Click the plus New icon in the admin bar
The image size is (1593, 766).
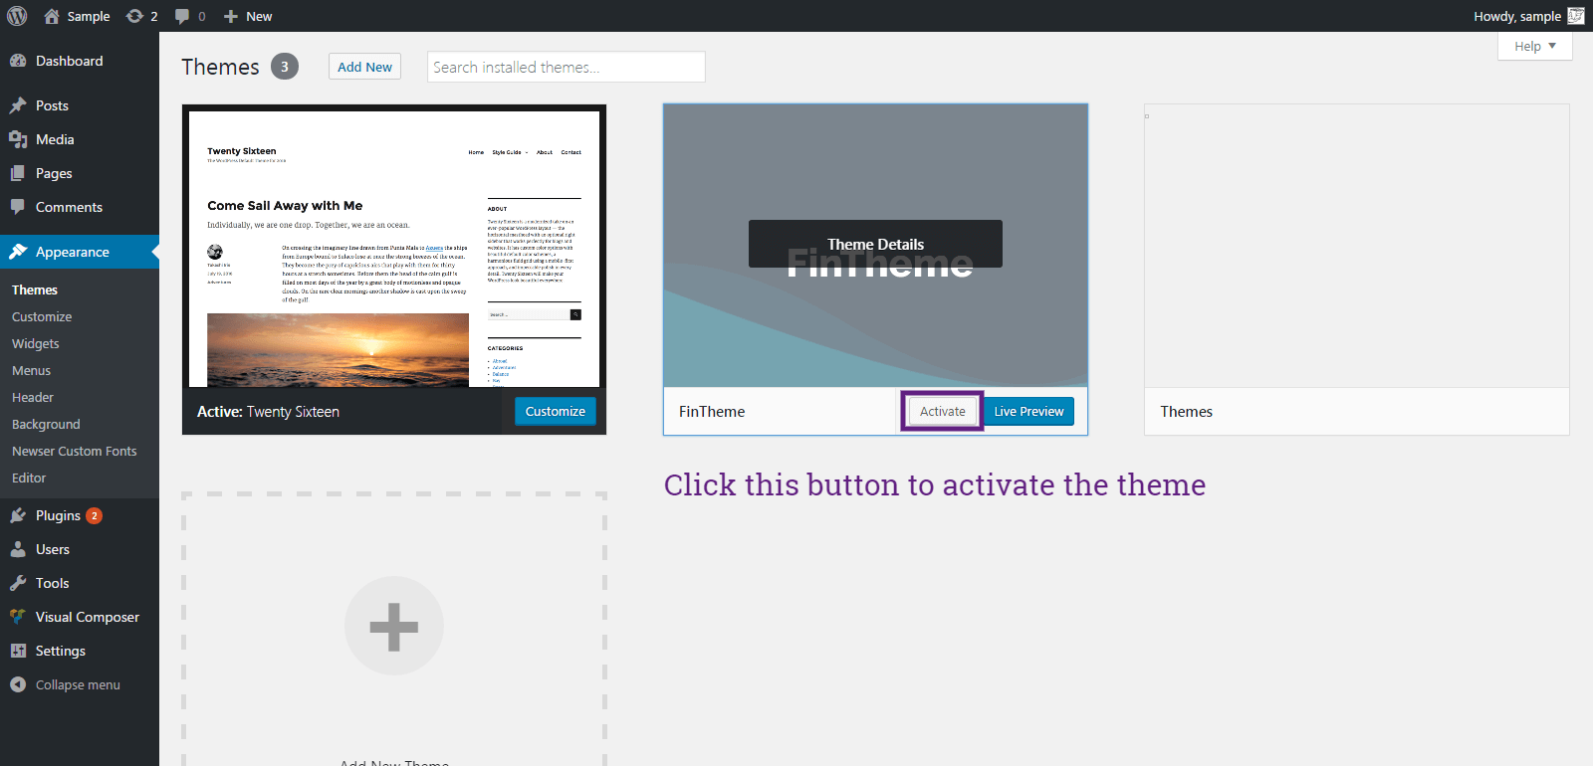(231, 16)
